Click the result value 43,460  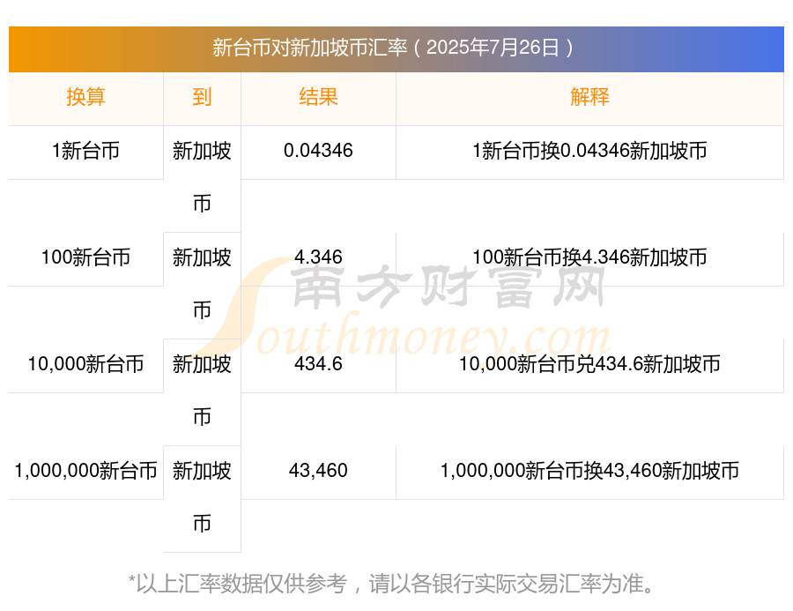(318, 471)
